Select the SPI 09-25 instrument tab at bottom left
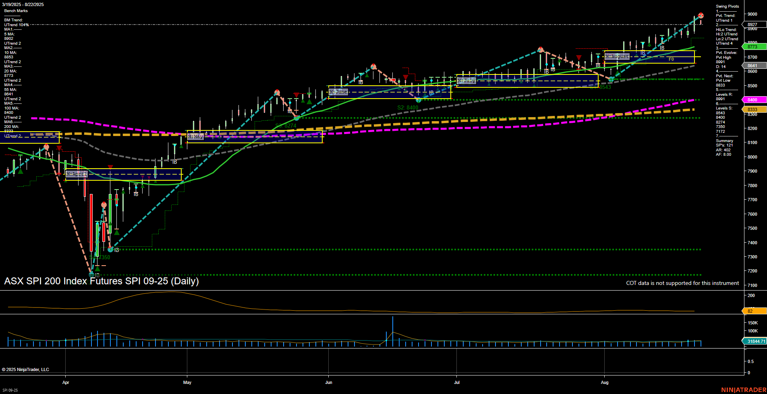767x394 pixels. (10, 390)
